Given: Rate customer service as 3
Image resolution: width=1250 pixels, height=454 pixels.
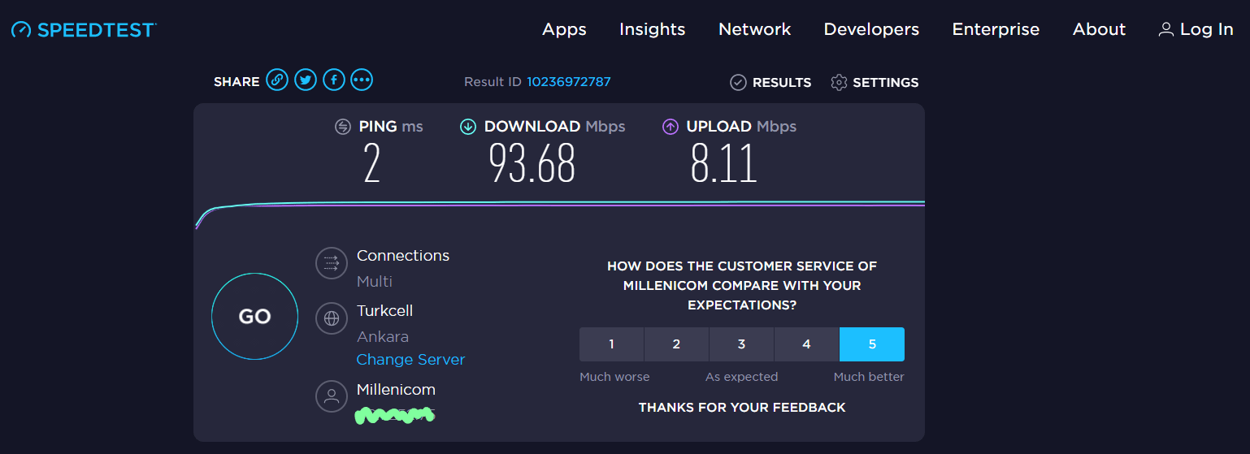Looking at the screenshot, I should [741, 344].
